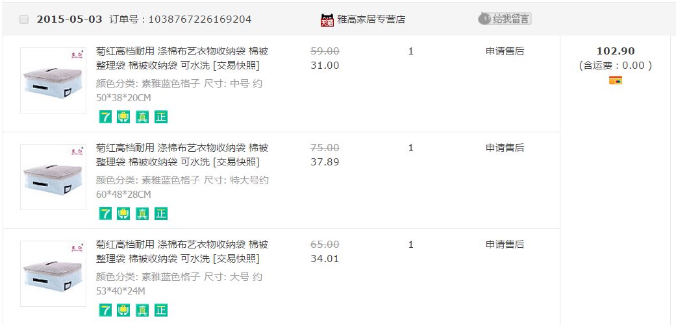Click the 给我留言 message button
Screen dimensions: 676x325
(x=505, y=19)
